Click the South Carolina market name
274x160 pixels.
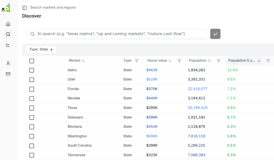pyautogui.click(x=79, y=145)
